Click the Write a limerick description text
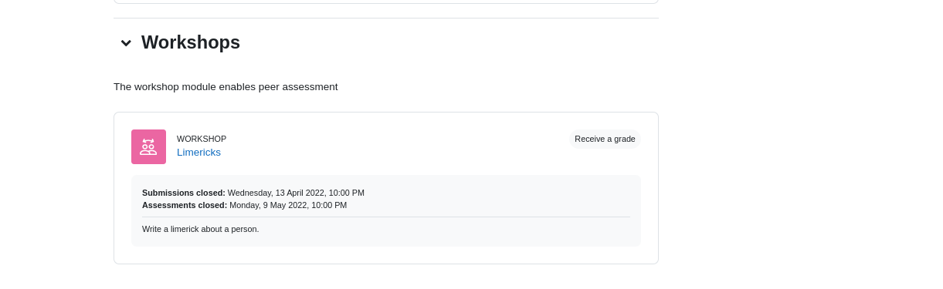The width and height of the screenshot is (943, 289). click(x=201, y=229)
